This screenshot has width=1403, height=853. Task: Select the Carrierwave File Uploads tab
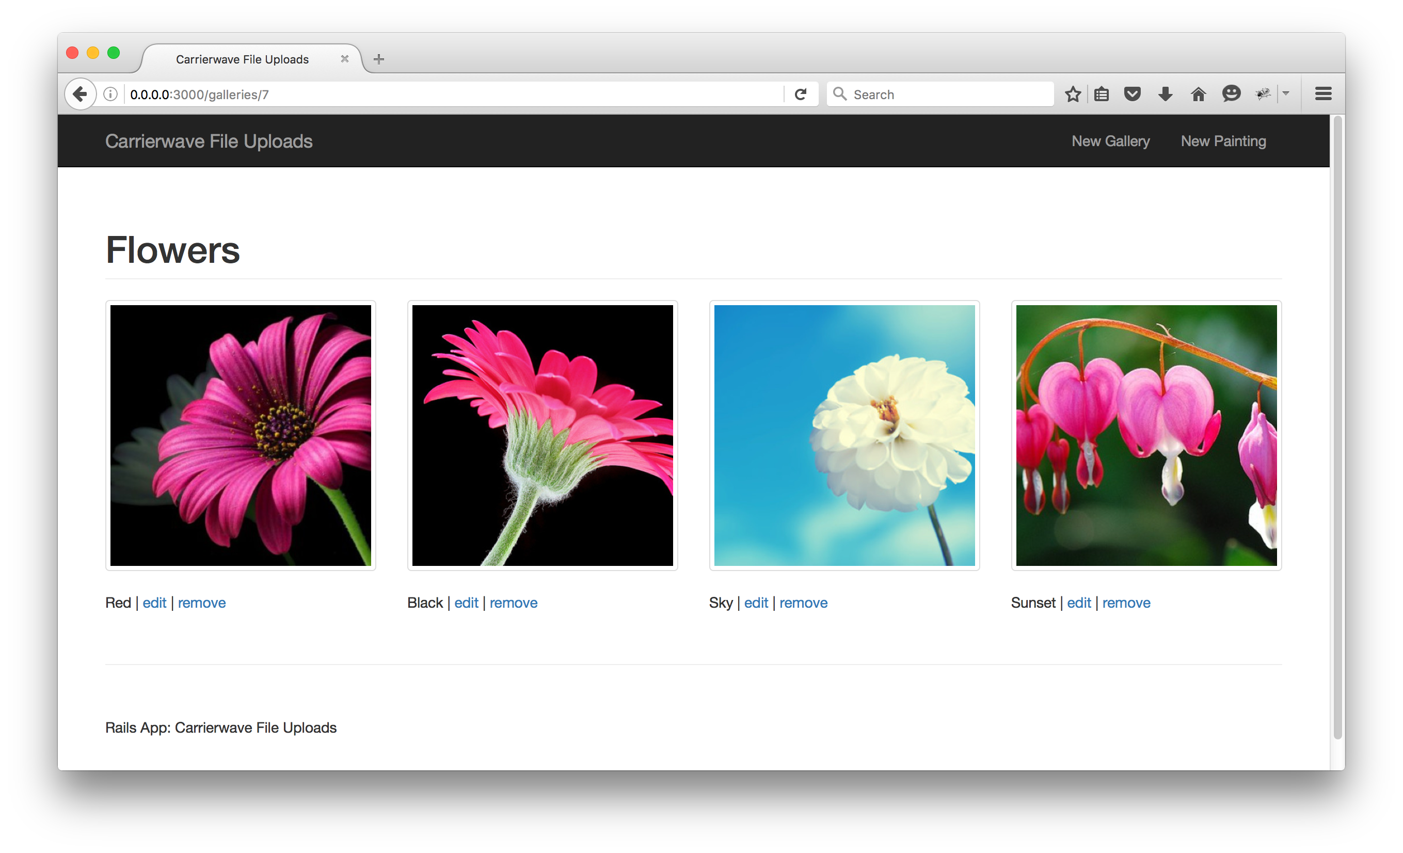[x=242, y=59]
